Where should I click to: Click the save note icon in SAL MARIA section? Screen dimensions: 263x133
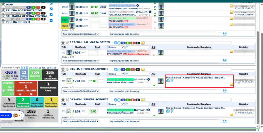[x=225, y=61]
